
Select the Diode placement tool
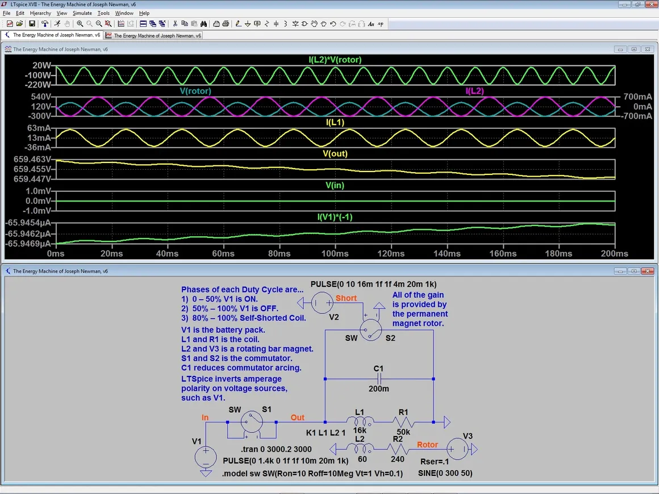(x=295, y=24)
